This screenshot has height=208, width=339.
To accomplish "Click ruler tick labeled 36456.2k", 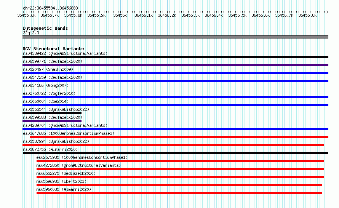I will click(x=167, y=15).
